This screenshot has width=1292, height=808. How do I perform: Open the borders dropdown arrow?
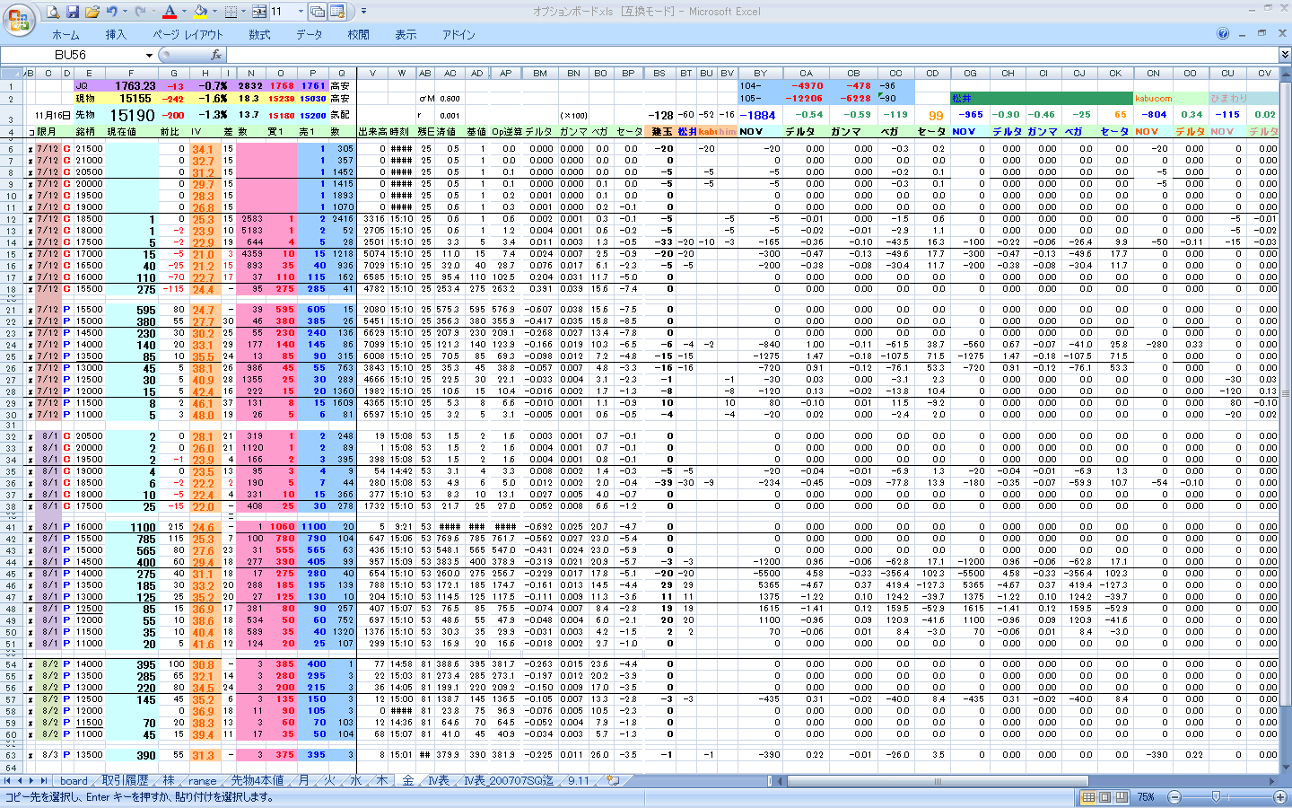(x=243, y=12)
